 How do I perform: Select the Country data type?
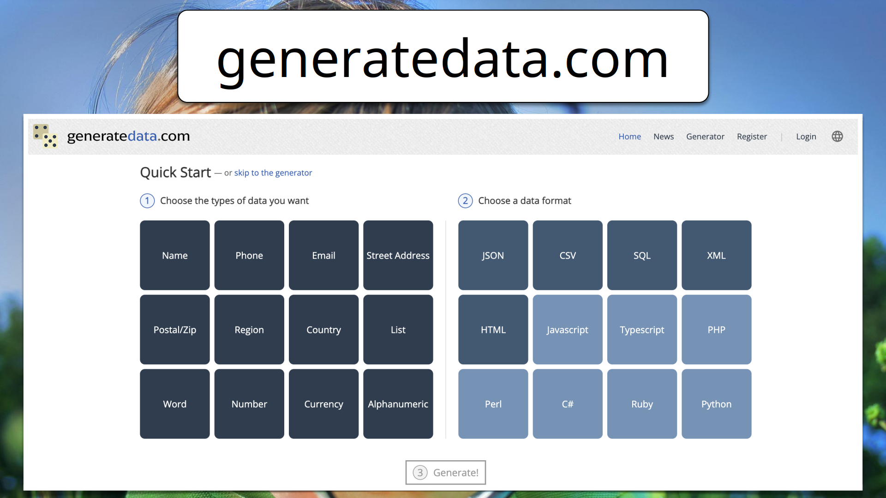tap(323, 329)
